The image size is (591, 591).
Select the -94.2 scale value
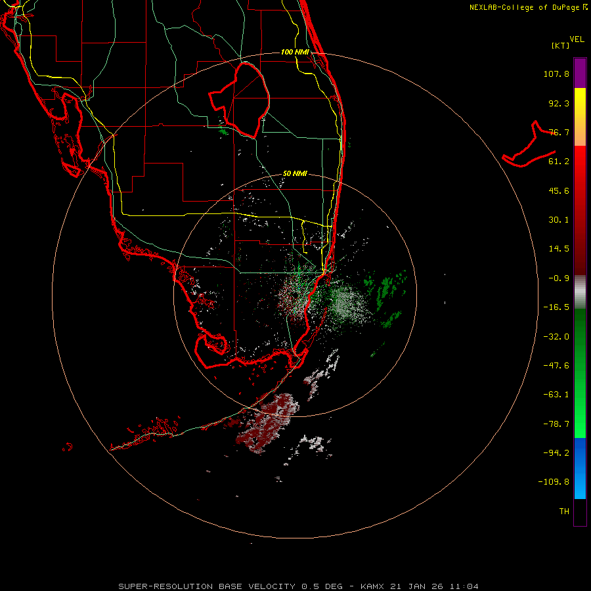point(556,452)
